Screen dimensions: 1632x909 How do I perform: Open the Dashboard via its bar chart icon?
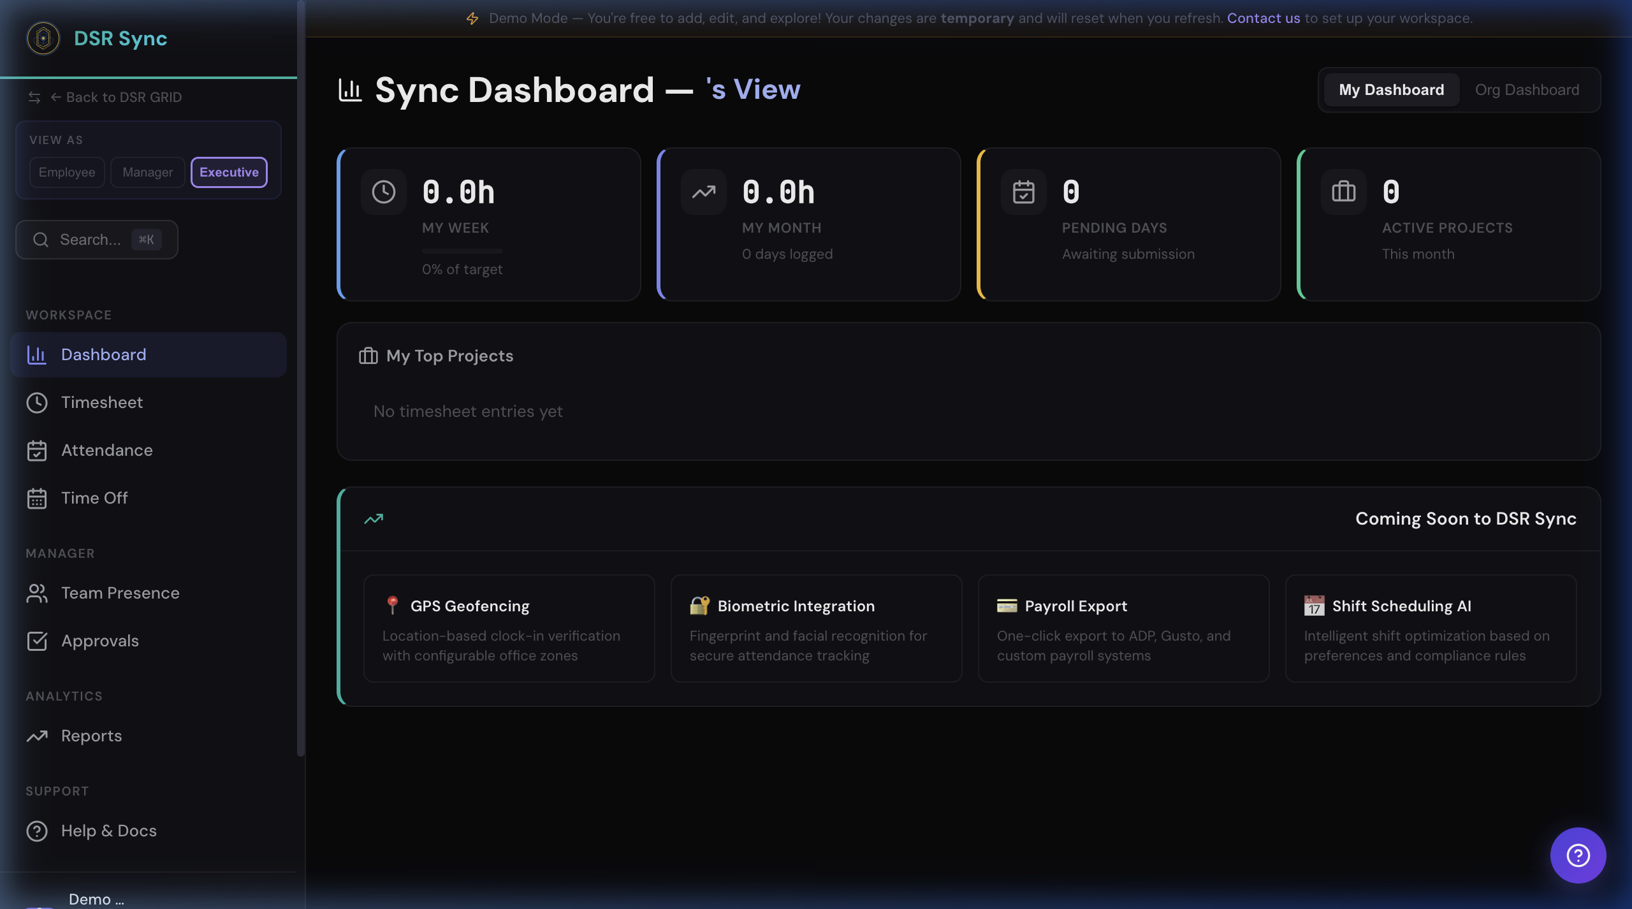[x=37, y=354]
